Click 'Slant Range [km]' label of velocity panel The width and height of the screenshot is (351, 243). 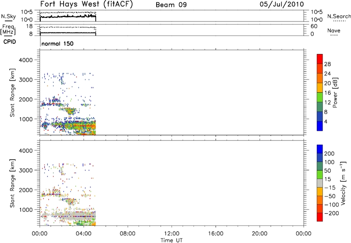coord(12,183)
